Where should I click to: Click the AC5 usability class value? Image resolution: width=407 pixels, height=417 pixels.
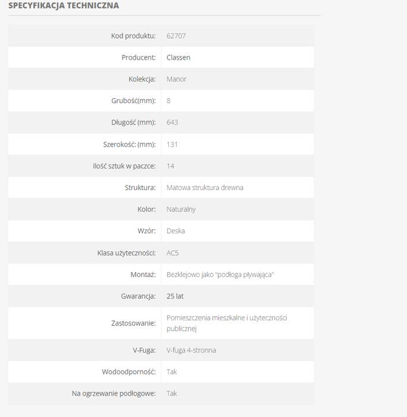[173, 253]
